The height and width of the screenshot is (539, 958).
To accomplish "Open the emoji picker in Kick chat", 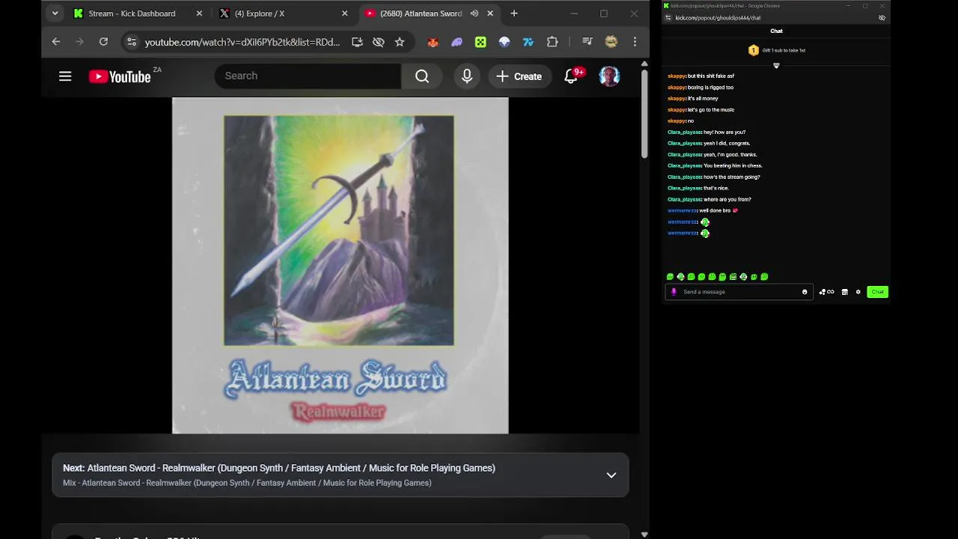I will (805, 292).
